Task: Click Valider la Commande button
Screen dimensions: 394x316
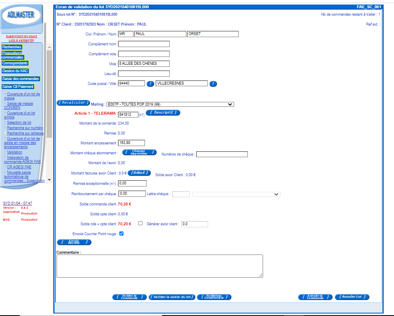Action: pos(129,297)
